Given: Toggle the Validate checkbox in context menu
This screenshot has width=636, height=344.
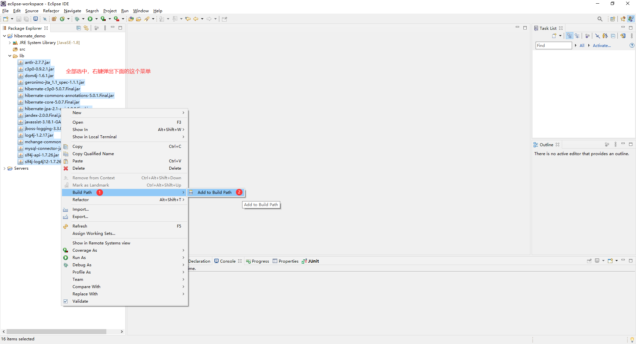Looking at the screenshot, I should pyautogui.click(x=66, y=301).
